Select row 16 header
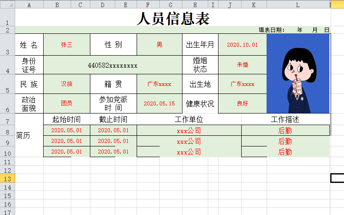This screenshot has height=215, width=344. 8,203
